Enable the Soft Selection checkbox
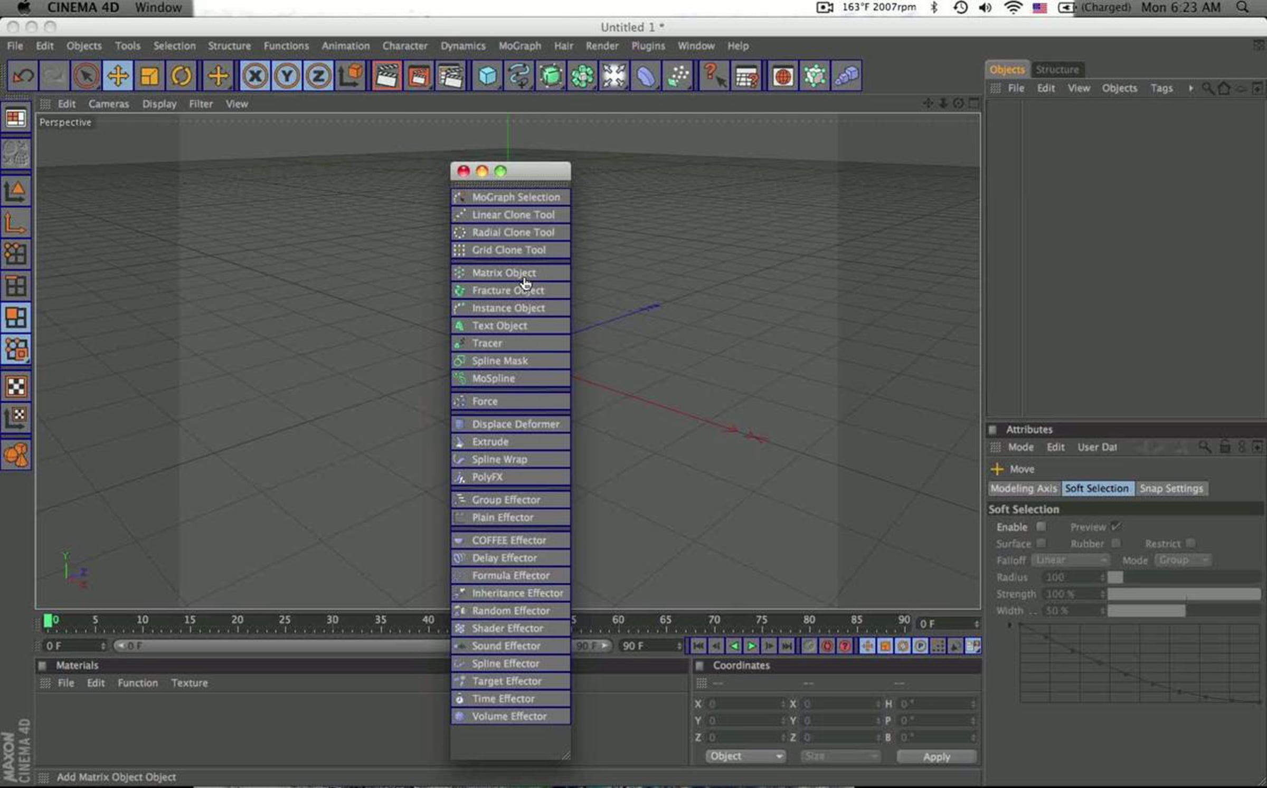 coord(1041,526)
